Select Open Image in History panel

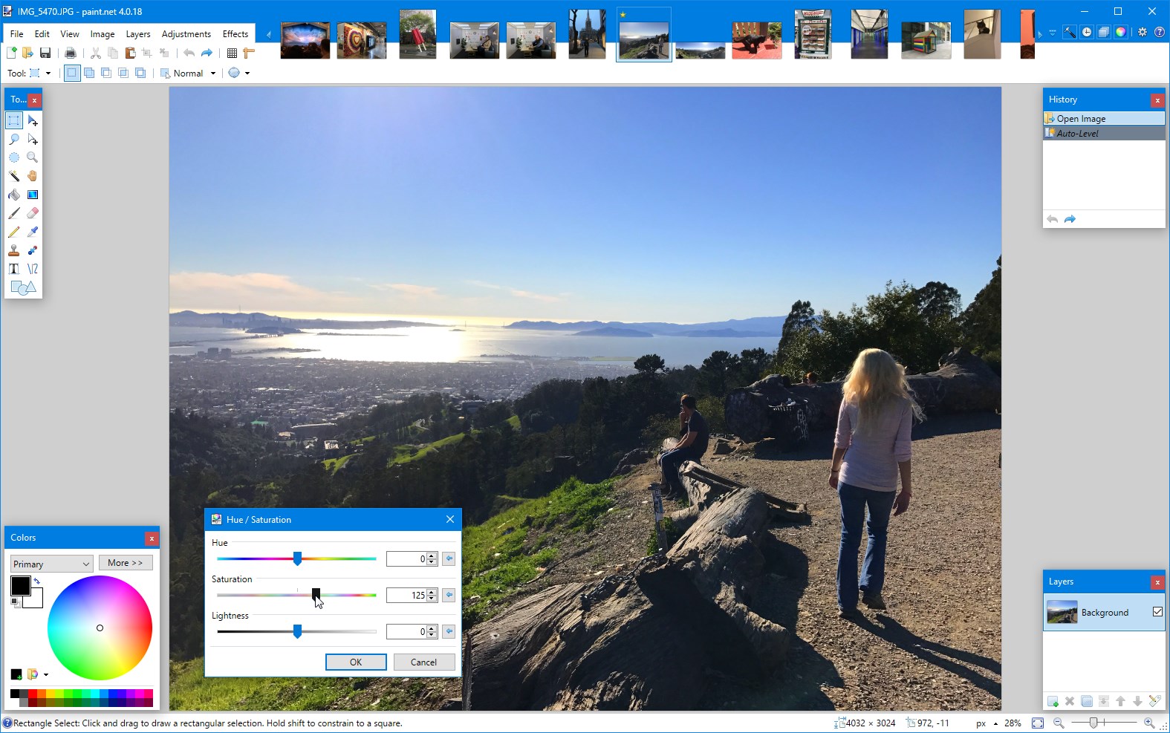pos(1081,119)
